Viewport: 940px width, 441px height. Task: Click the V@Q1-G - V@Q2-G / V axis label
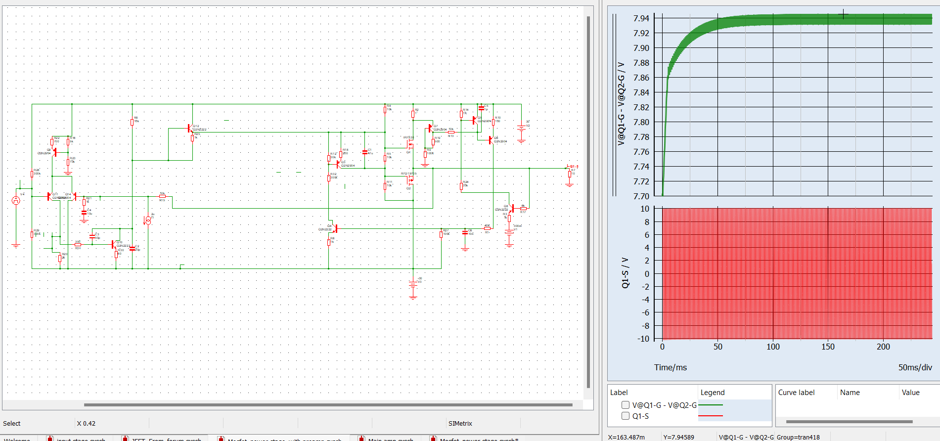pyautogui.click(x=621, y=104)
